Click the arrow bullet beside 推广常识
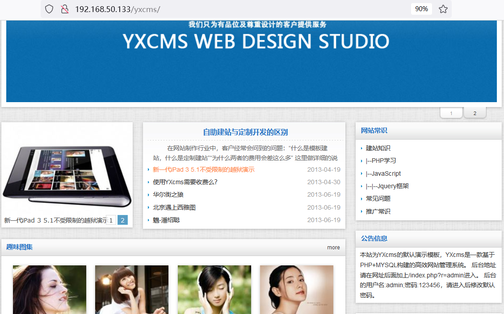Image resolution: width=504 pixels, height=314 pixels. [362, 211]
